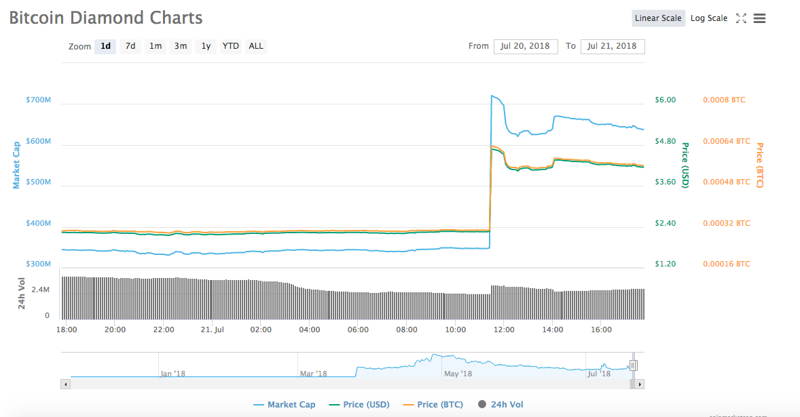Click the 21. Jul time axis label
Screen dimensions: 800x417
[x=213, y=330]
